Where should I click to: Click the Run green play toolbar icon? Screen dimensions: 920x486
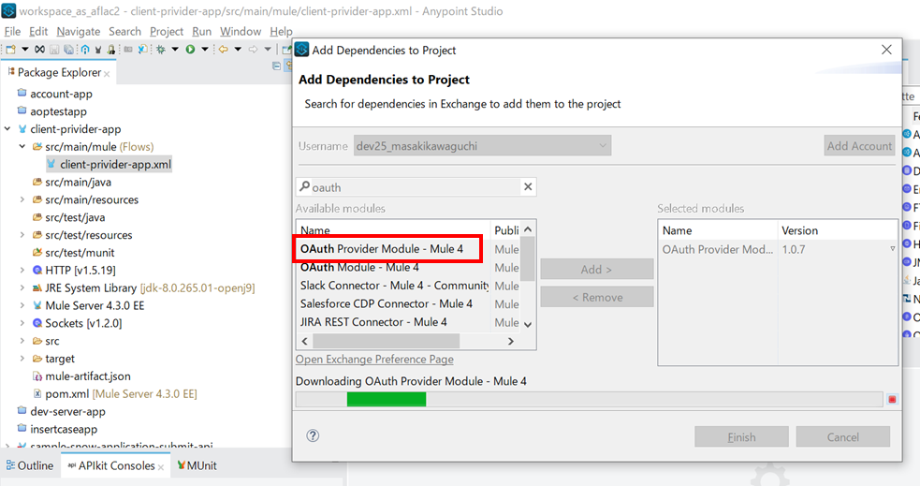[x=190, y=49]
